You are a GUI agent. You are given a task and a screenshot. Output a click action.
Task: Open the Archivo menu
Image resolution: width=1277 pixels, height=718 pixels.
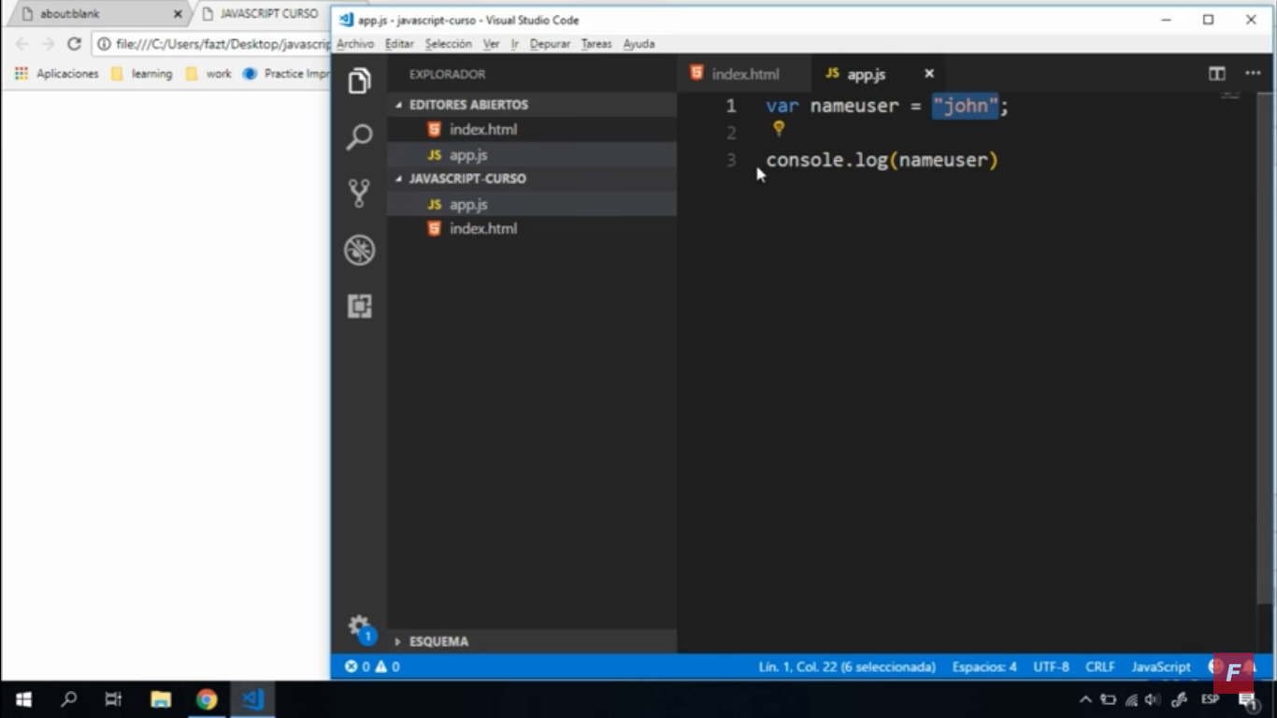tap(355, 44)
